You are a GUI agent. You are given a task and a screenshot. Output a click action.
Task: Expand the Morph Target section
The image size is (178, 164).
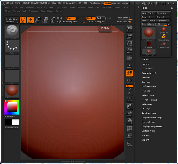pos(149,100)
